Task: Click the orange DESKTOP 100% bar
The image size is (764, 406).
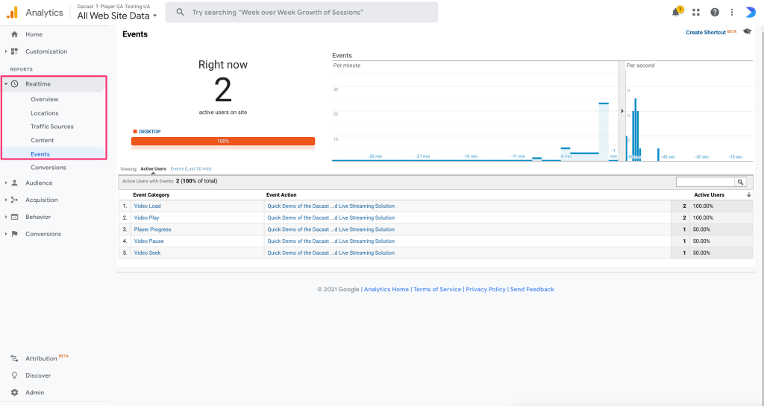Action: point(223,142)
